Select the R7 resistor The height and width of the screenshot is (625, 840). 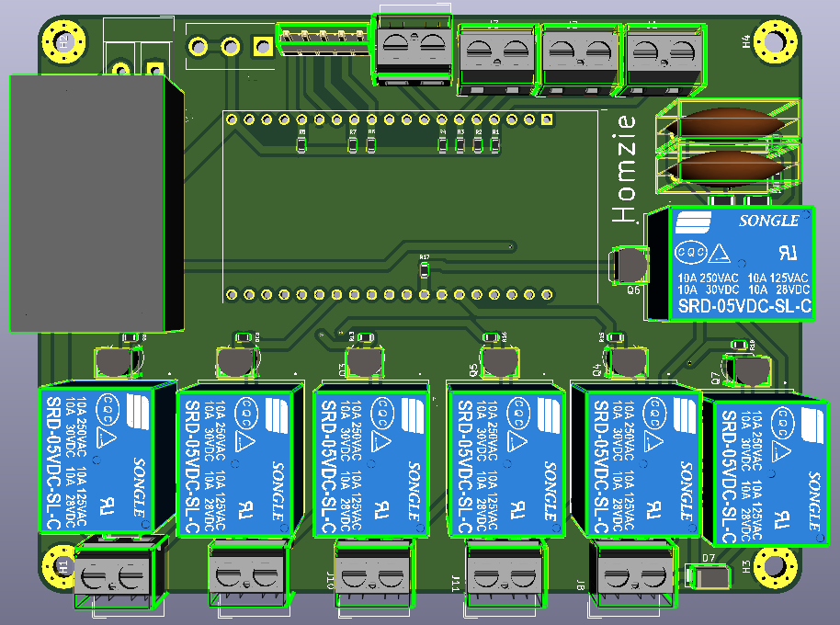(353, 144)
